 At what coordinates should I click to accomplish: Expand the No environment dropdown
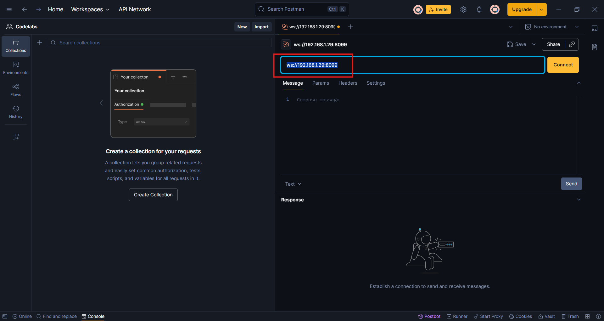[552, 27]
